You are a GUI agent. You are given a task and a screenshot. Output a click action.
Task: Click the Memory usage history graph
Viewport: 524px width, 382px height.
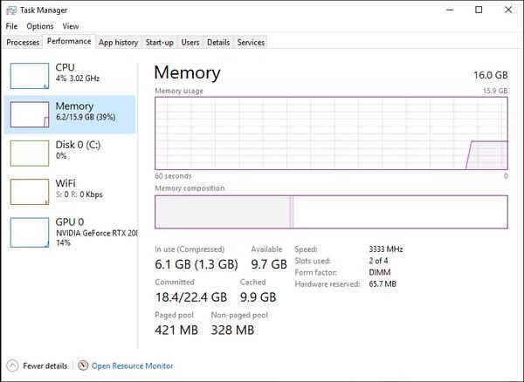pos(331,133)
